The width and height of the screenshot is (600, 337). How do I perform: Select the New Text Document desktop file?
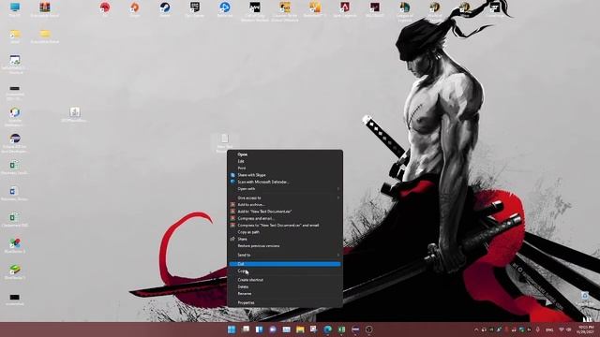coord(225,142)
